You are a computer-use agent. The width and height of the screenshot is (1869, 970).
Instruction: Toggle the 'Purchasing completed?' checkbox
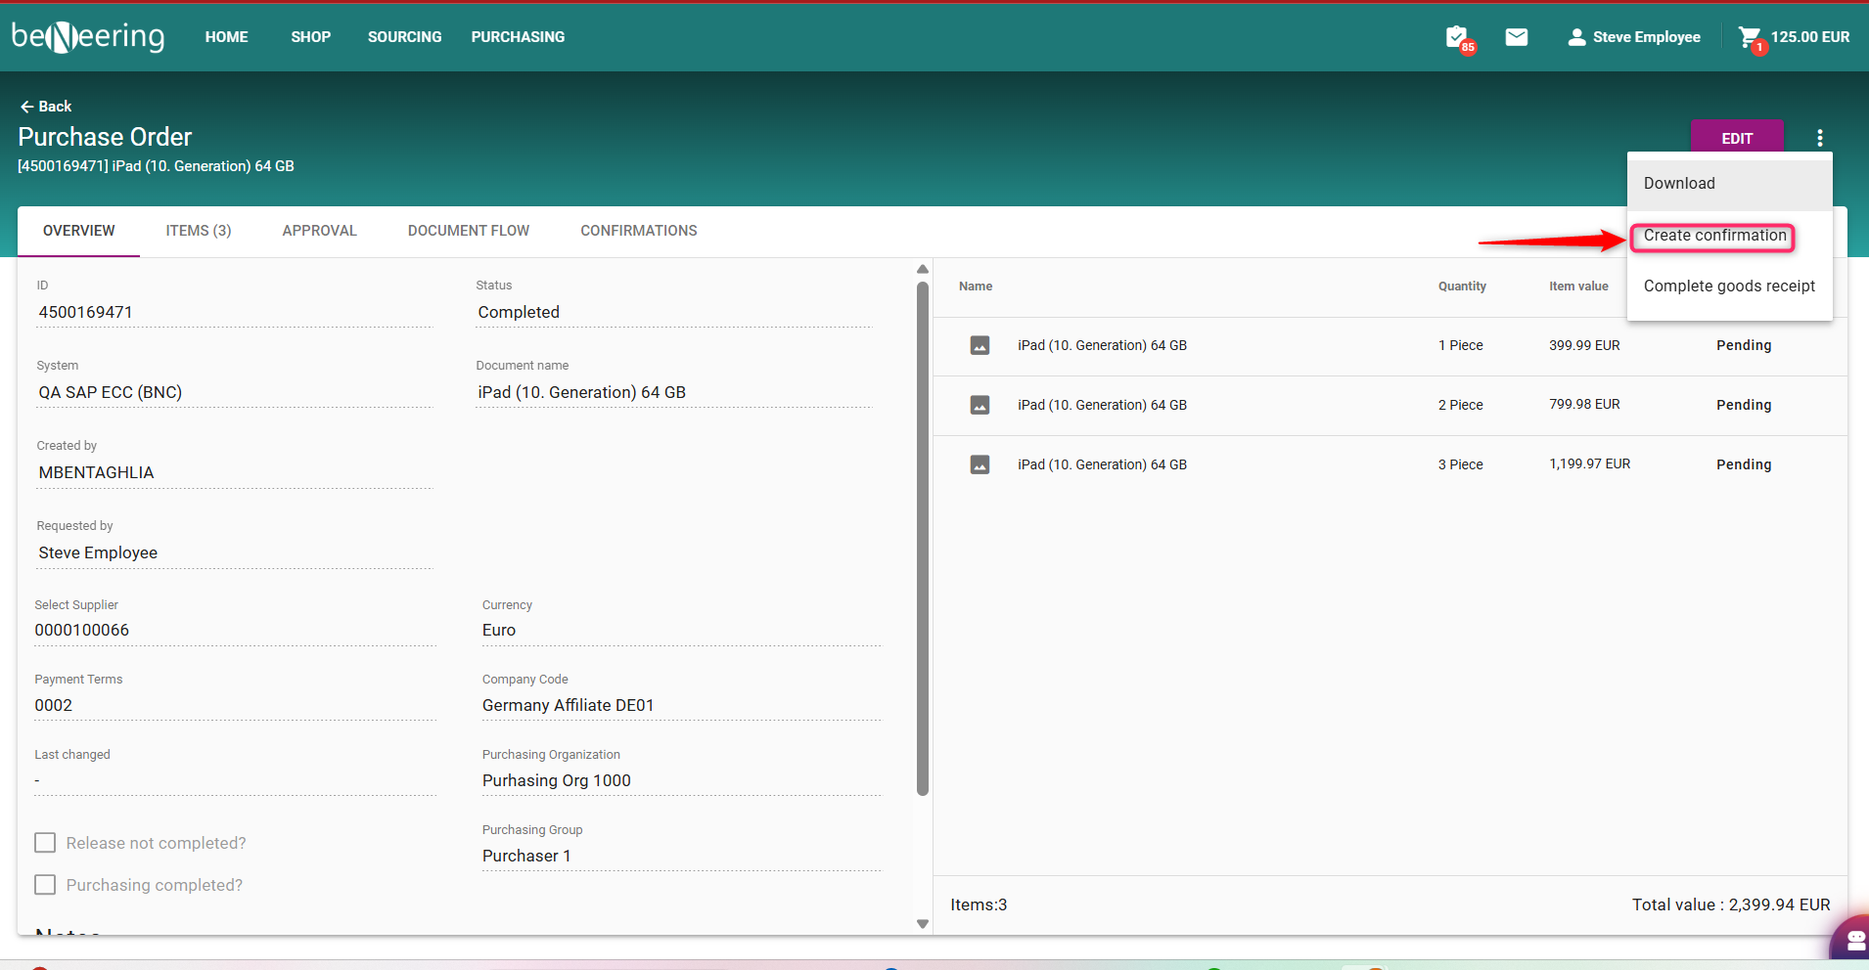45,885
